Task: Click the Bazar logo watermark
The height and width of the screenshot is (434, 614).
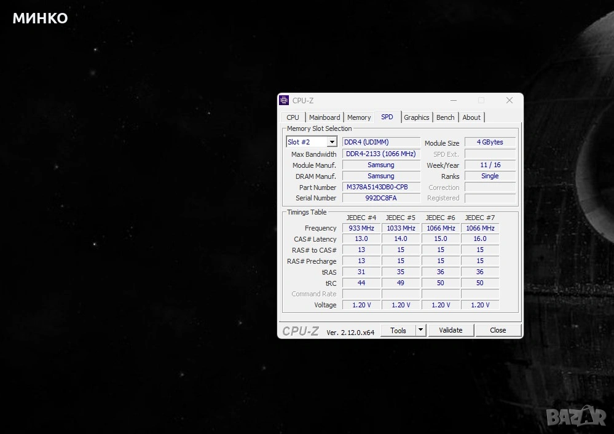Action: point(576,416)
